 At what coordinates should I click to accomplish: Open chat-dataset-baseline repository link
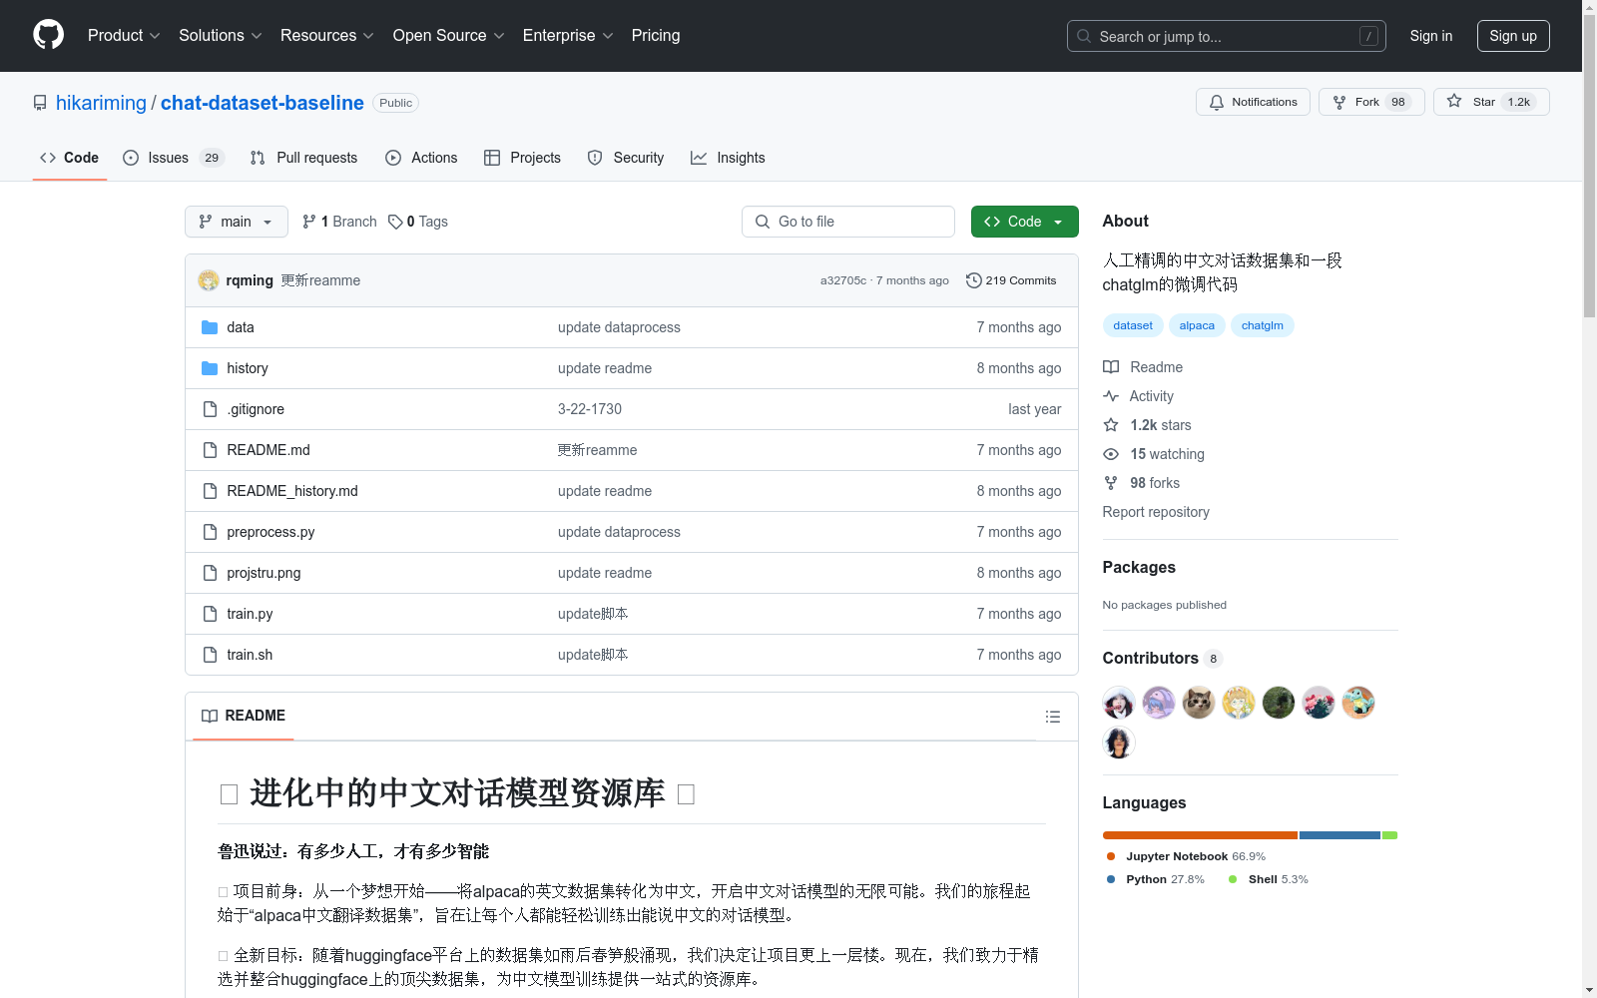263,103
